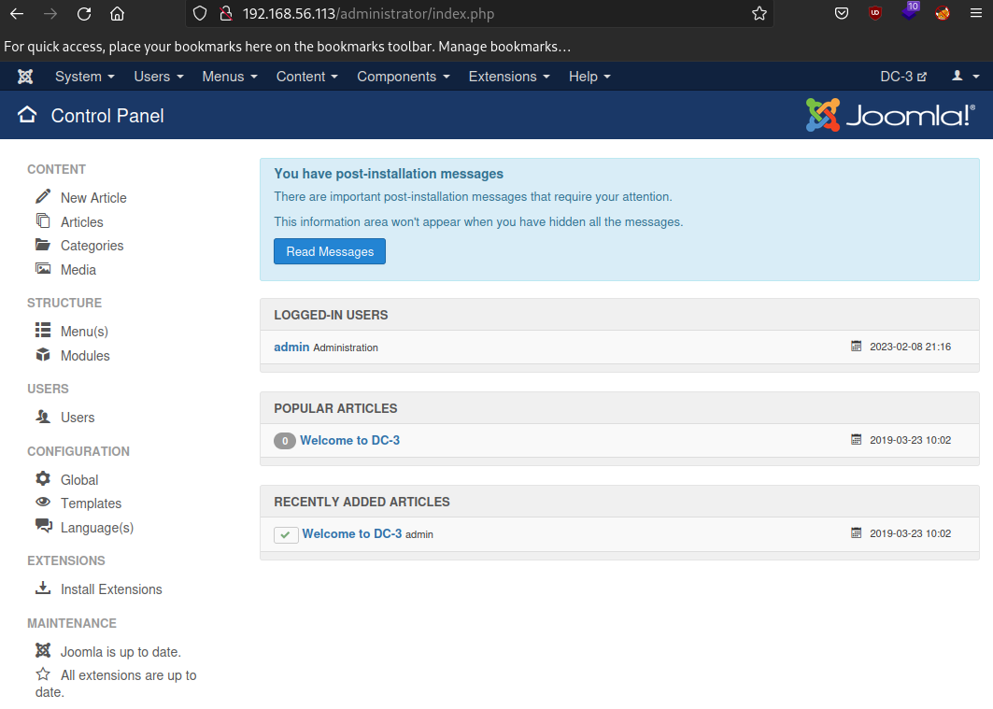
Task: Open Menu(s) from the sidebar icon
Action: pyautogui.click(x=43, y=331)
